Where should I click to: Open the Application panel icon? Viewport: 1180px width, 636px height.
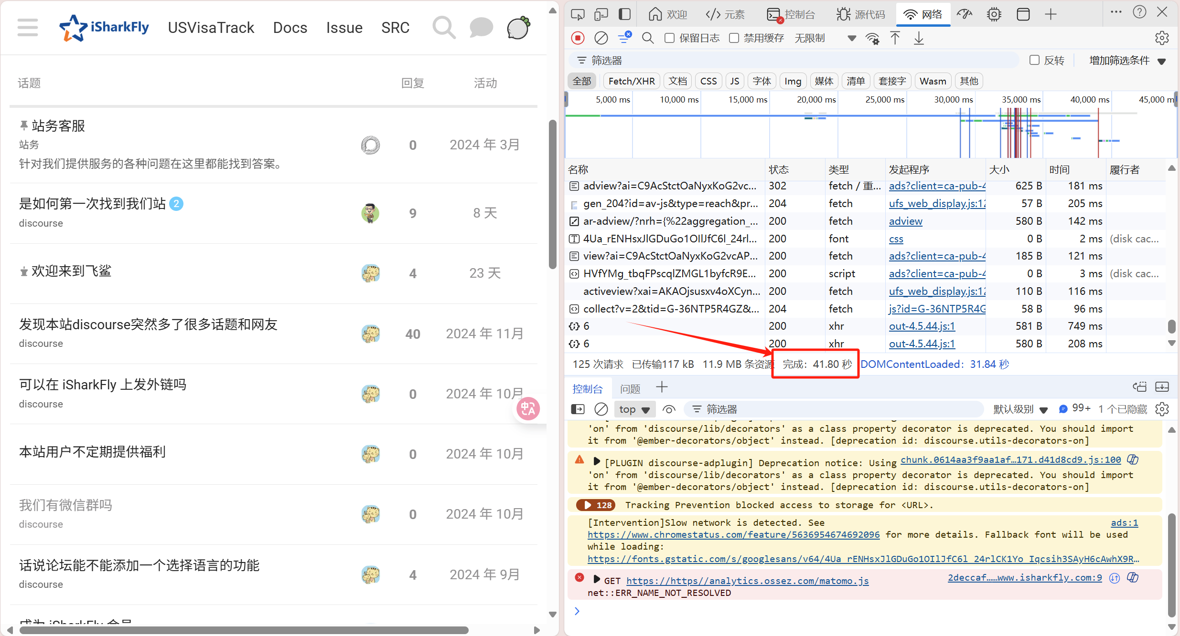(x=1023, y=14)
